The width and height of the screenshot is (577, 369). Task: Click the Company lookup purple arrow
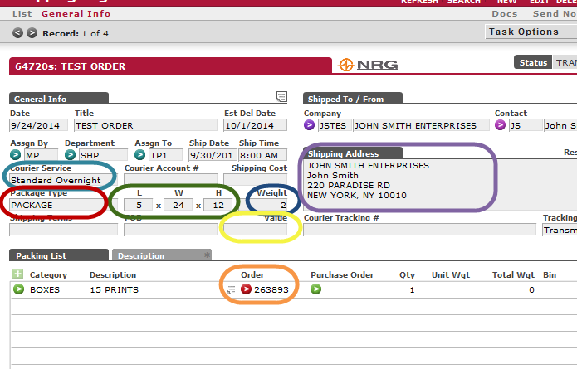point(309,125)
